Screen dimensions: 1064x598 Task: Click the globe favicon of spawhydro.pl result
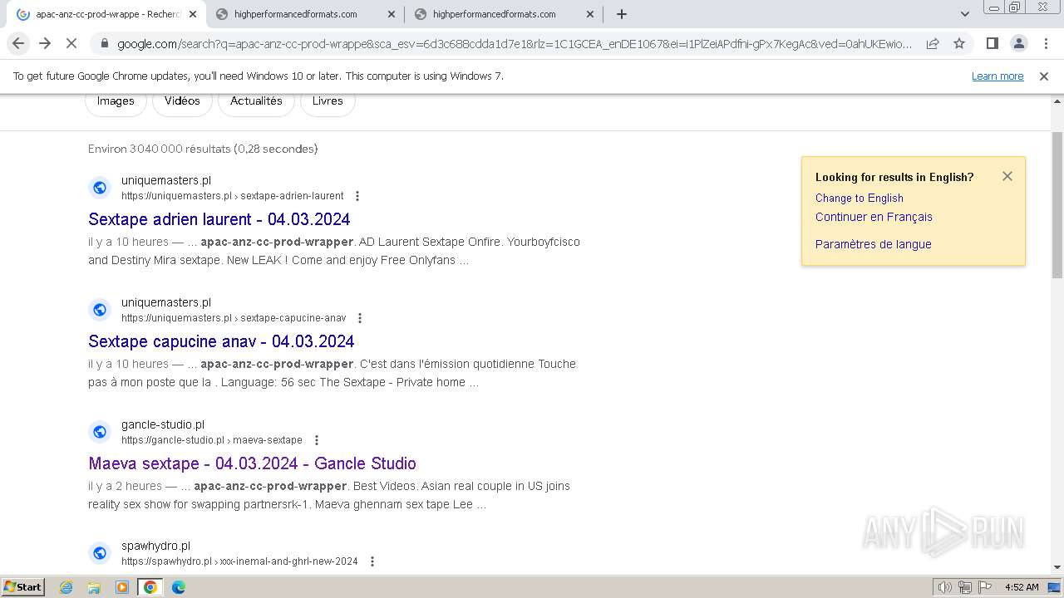tap(100, 553)
